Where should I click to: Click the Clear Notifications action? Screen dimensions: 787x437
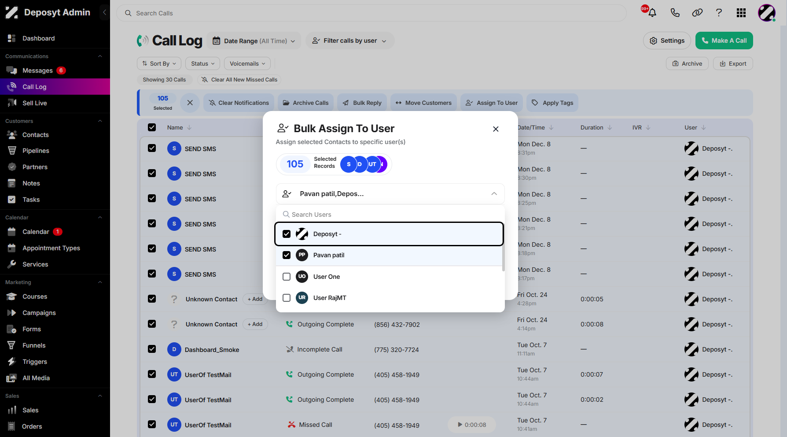(239, 103)
